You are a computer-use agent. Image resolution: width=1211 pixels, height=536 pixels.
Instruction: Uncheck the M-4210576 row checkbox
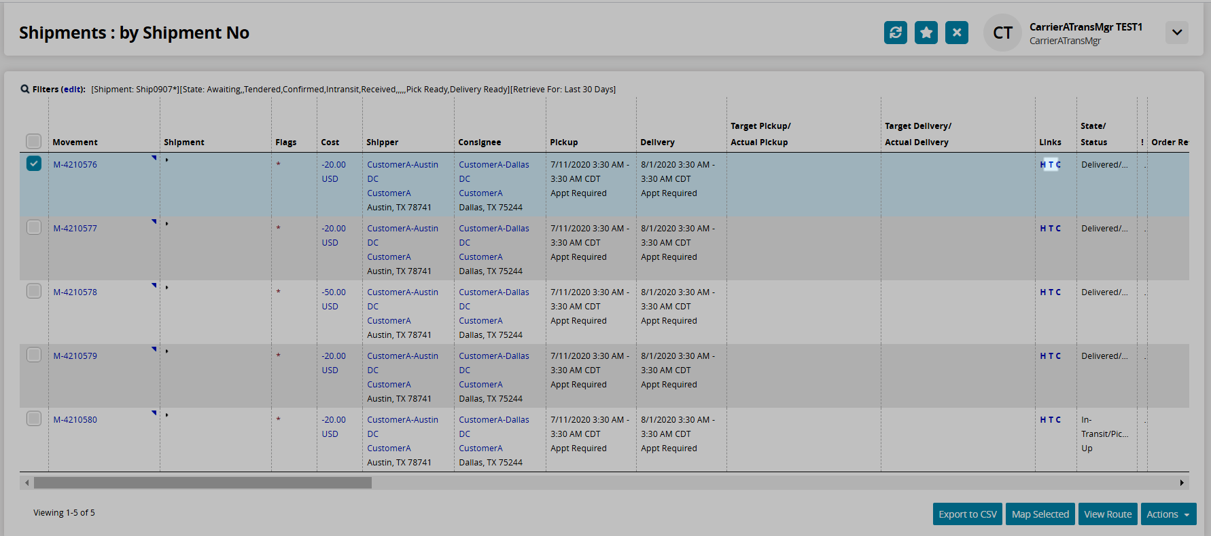click(x=34, y=164)
